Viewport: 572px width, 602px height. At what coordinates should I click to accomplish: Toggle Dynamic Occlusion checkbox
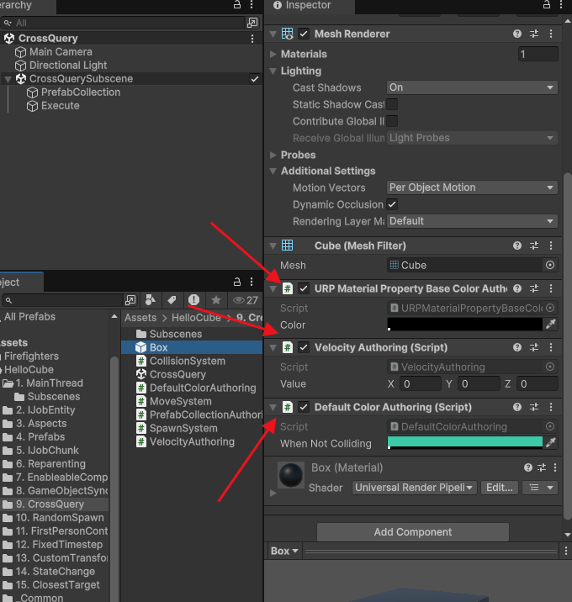pos(392,204)
